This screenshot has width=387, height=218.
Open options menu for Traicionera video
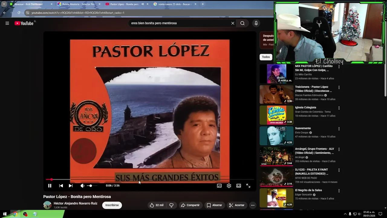(x=339, y=87)
